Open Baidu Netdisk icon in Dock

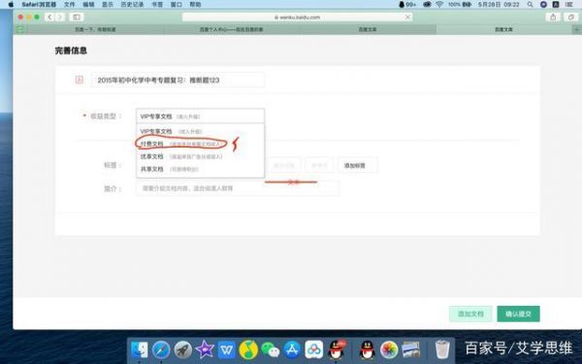tap(314, 349)
